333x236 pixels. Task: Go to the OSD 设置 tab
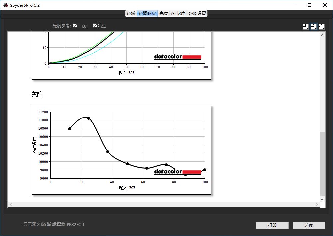197,14
